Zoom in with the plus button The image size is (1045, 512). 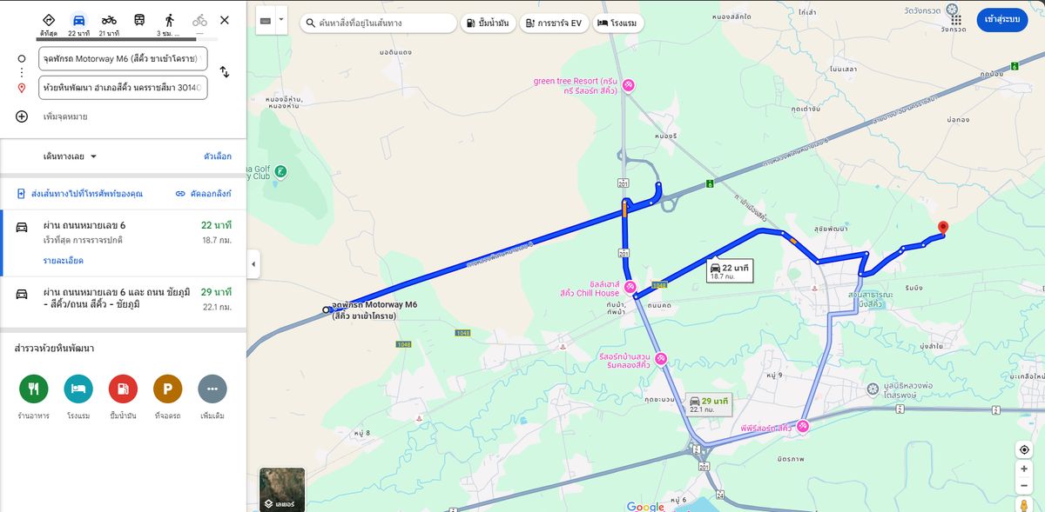pos(1024,469)
